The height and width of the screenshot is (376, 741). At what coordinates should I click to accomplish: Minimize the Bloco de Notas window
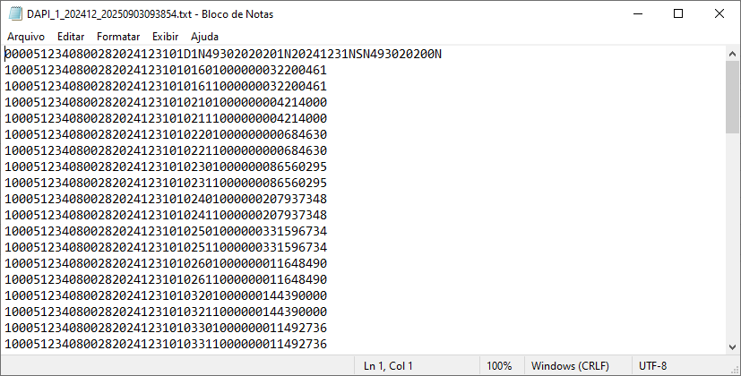pyautogui.click(x=637, y=14)
